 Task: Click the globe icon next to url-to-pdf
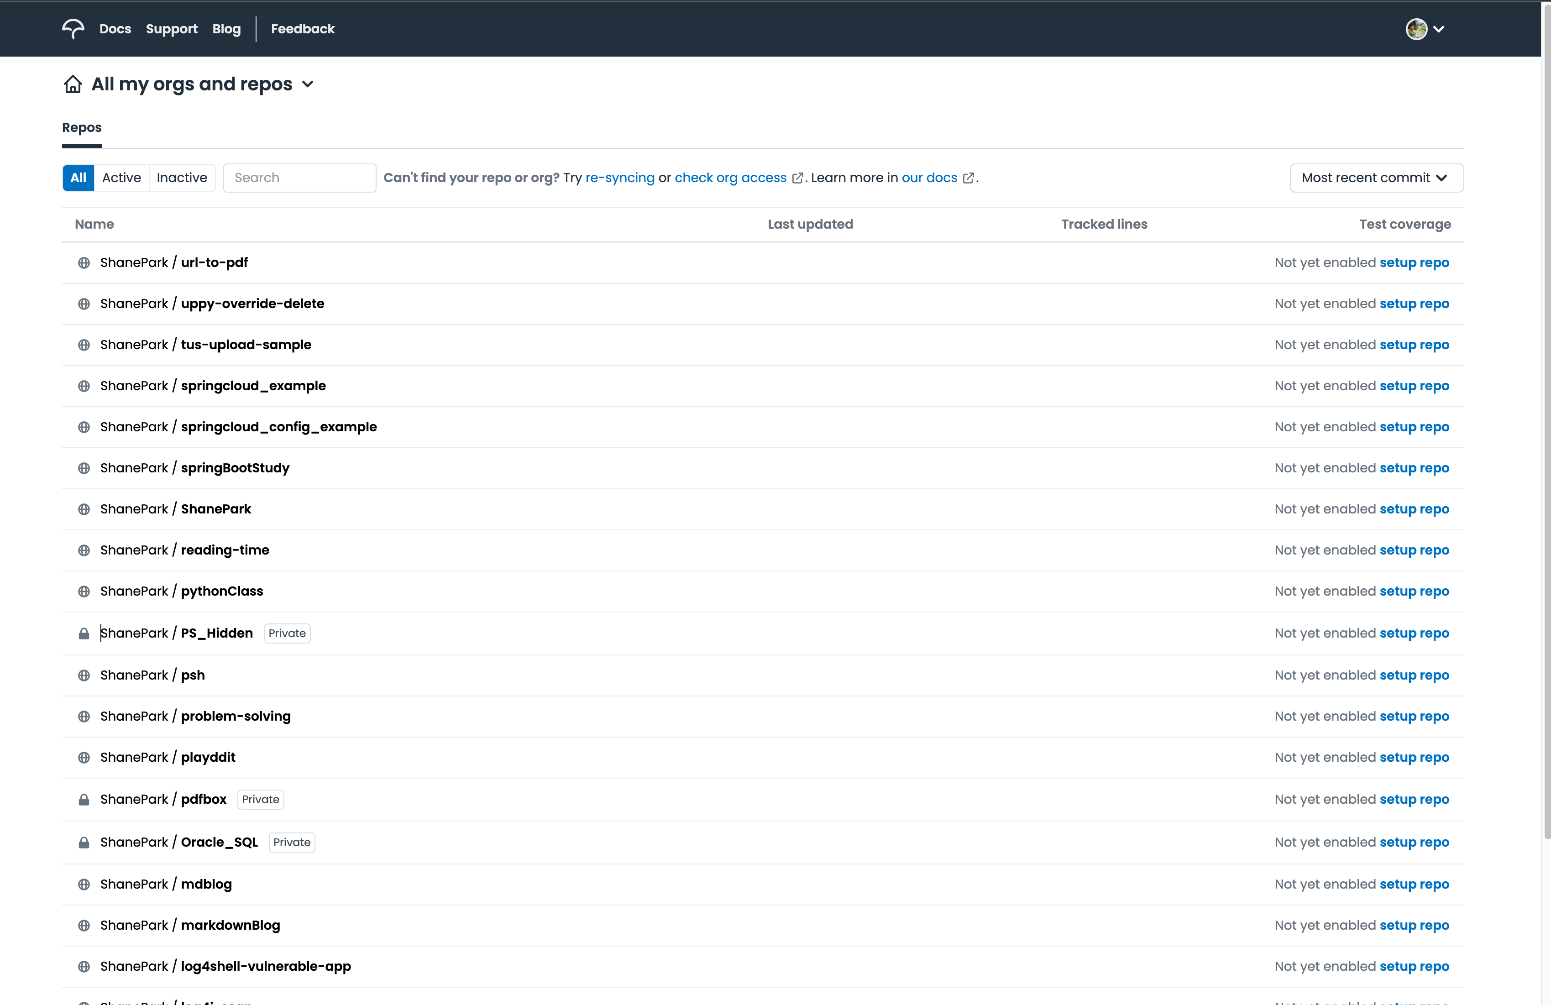(x=84, y=262)
